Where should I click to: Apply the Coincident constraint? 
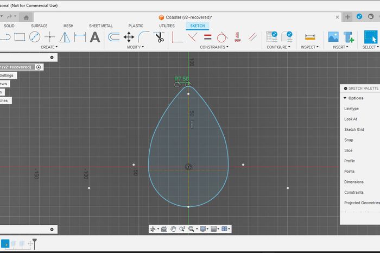point(192,37)
